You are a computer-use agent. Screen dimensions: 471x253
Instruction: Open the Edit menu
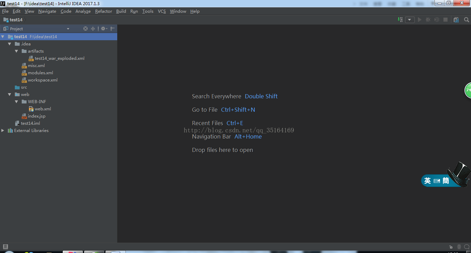17,11
